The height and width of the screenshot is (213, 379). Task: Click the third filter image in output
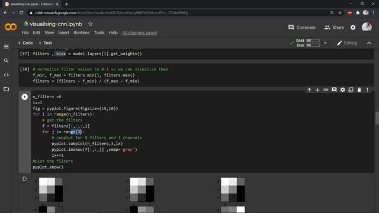point(233,189)
